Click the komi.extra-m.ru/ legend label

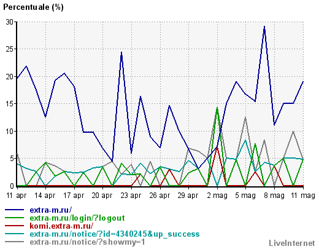coord(61,226)
